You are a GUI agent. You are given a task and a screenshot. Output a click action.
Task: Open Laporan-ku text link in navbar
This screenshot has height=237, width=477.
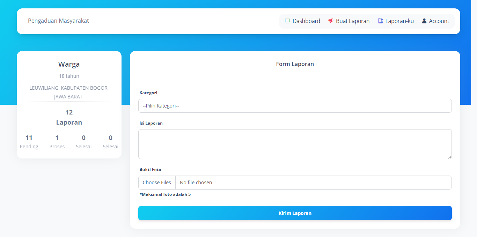(x=399, y=21)
